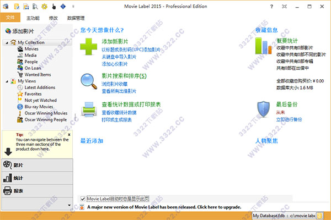Open the 文件 menu tab

point(10,18)
